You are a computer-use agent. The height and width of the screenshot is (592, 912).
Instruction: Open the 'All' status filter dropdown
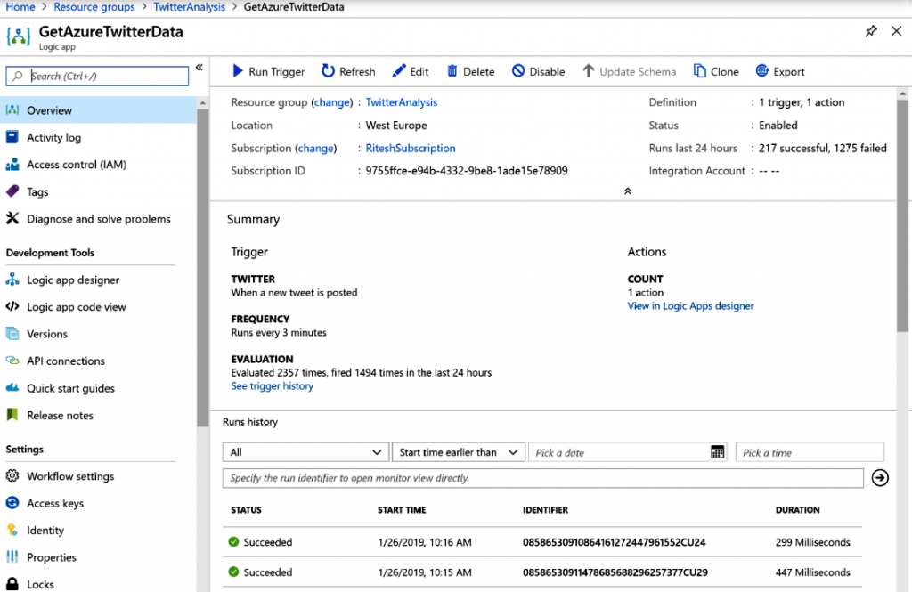305,452
